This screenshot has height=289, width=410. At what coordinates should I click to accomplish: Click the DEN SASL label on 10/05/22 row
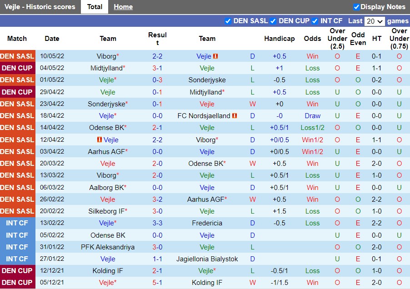17,56
